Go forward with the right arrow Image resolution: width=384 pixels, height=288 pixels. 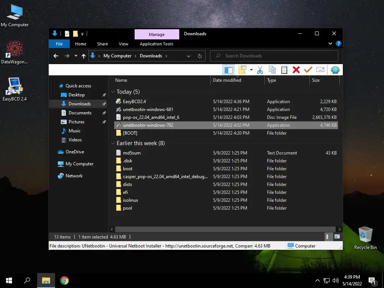tap(67, 56)
